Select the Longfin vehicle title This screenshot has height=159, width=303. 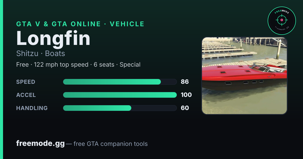click(x=53, y=38)
